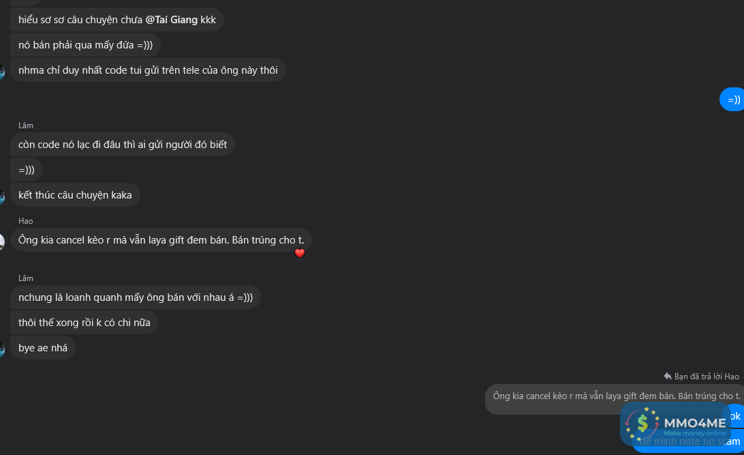
Task: Click the "thôi thế xong rồi k có chi nữa" message
Action: point(84,323)
